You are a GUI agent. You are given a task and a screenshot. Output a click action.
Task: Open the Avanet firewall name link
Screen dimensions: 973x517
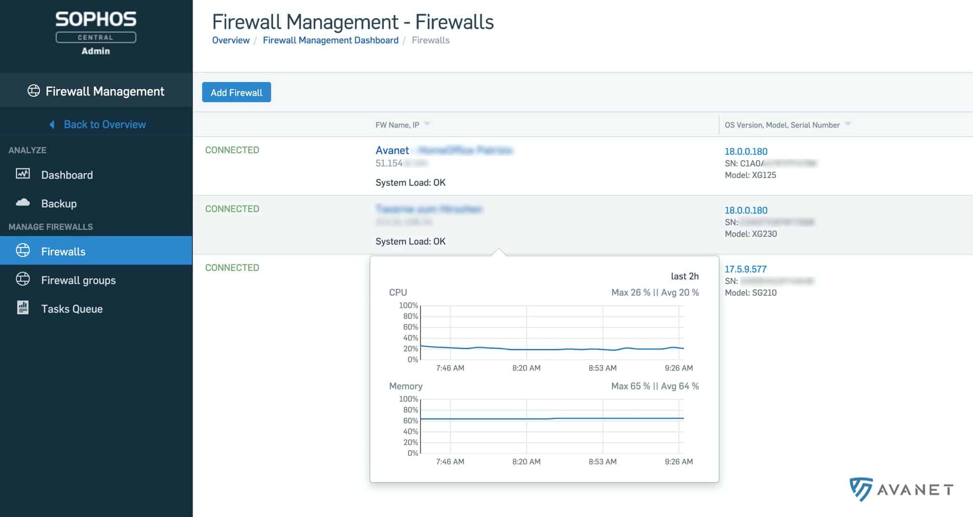392,150
